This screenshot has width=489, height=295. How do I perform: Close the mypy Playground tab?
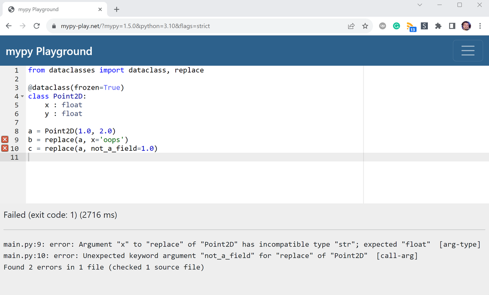click(100, 9)
